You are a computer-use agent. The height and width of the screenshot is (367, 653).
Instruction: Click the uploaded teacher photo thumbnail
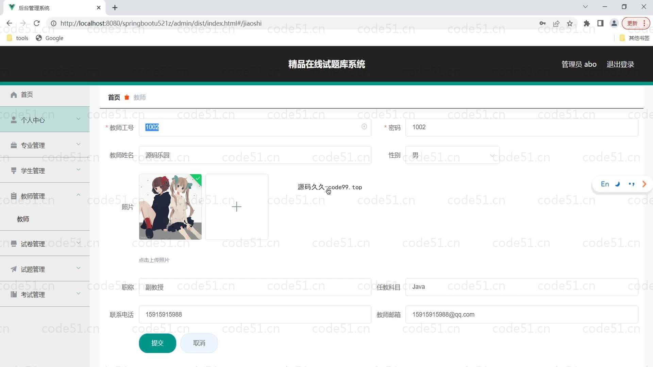[170, 207]
